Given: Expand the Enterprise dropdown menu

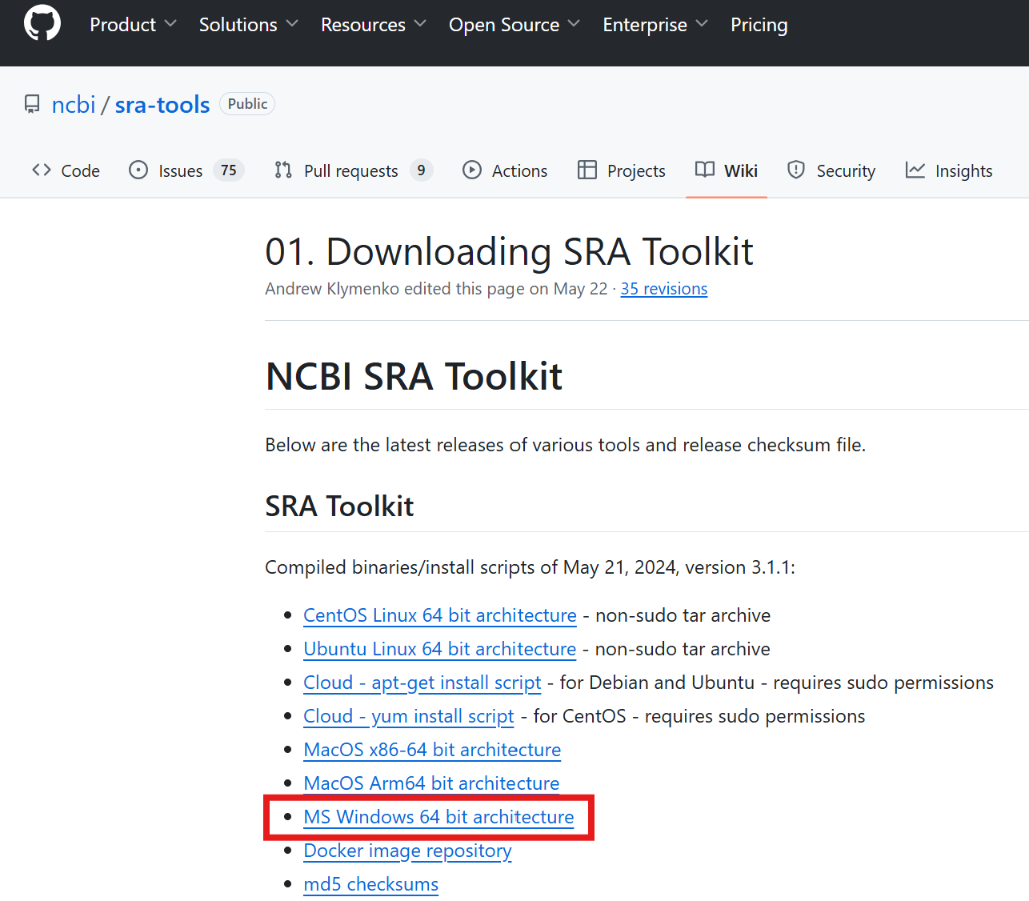Looking at the screenshot, I should pyautogui.click(x=655, y=25).
